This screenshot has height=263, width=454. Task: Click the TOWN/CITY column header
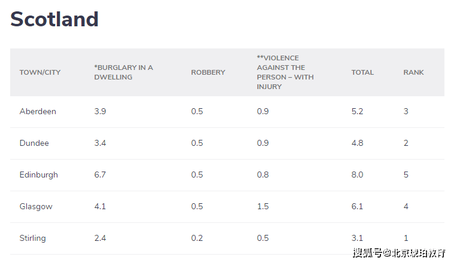pyautogui.click(x=40, y=72)
